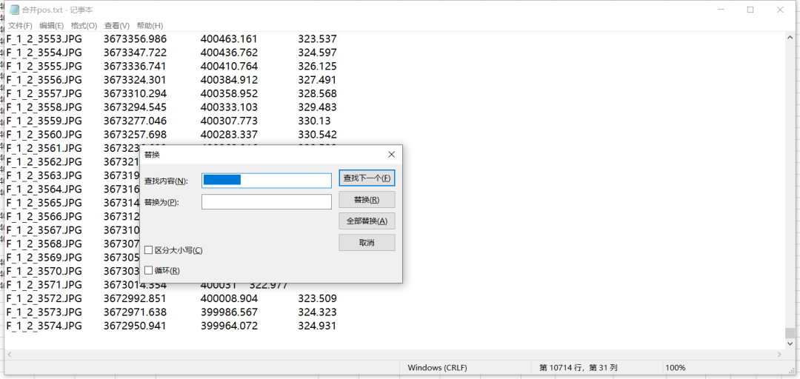Close the 替换 dialog with X
800x379 pixels.
pos(391,154)
